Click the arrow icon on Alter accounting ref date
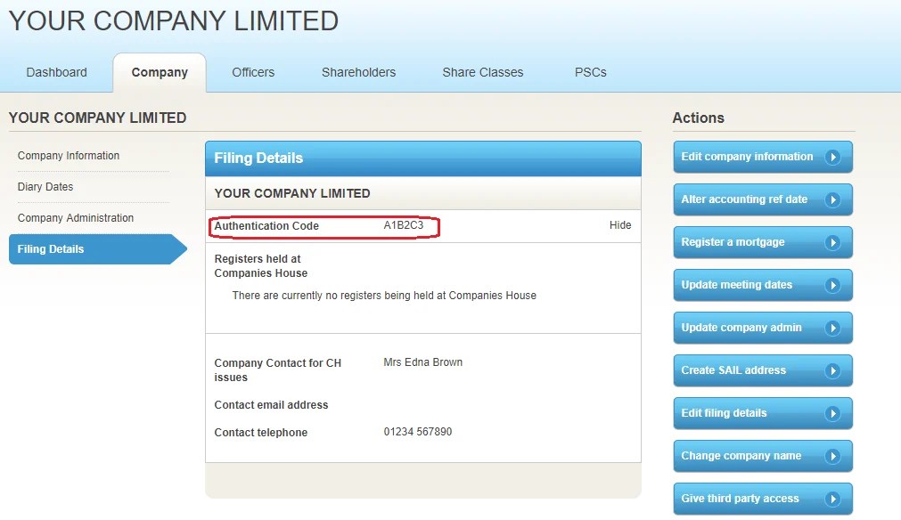 pos(836,199)
